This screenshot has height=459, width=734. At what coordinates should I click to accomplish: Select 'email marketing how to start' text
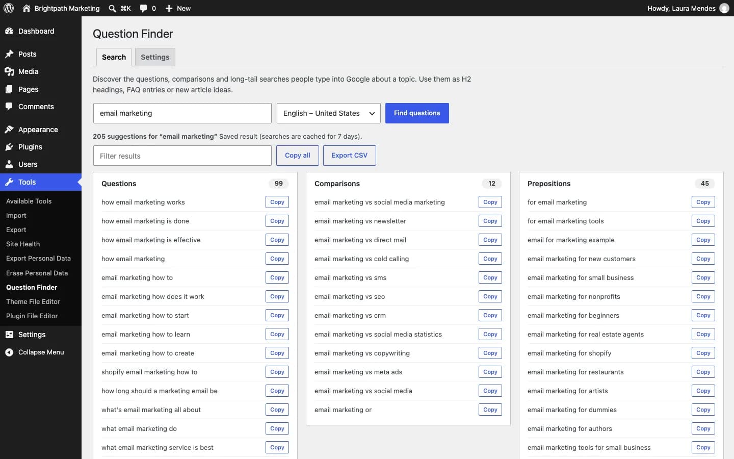[145, 315]
